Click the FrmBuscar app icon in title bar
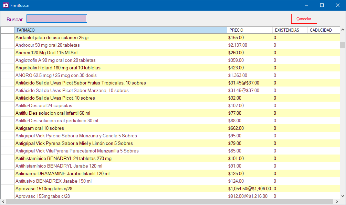This screenshot has height=205, width=346. [x=6, y=5]
